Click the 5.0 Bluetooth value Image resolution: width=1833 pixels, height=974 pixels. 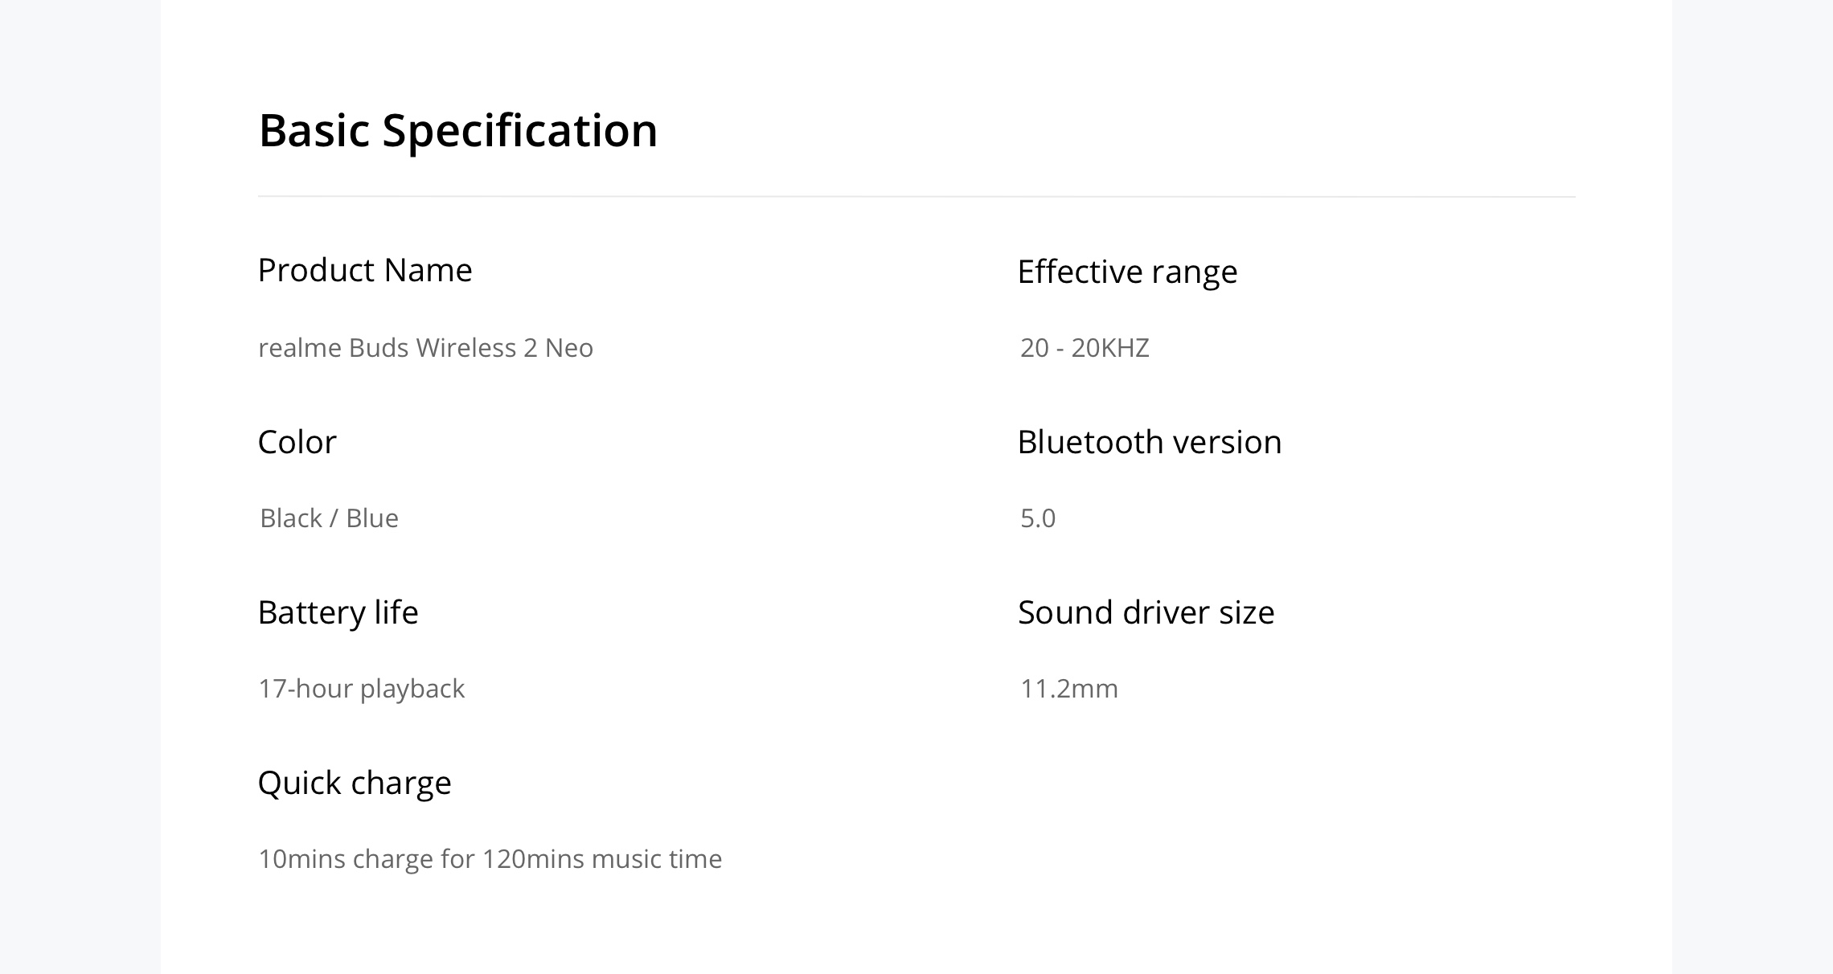point(1038,518)
